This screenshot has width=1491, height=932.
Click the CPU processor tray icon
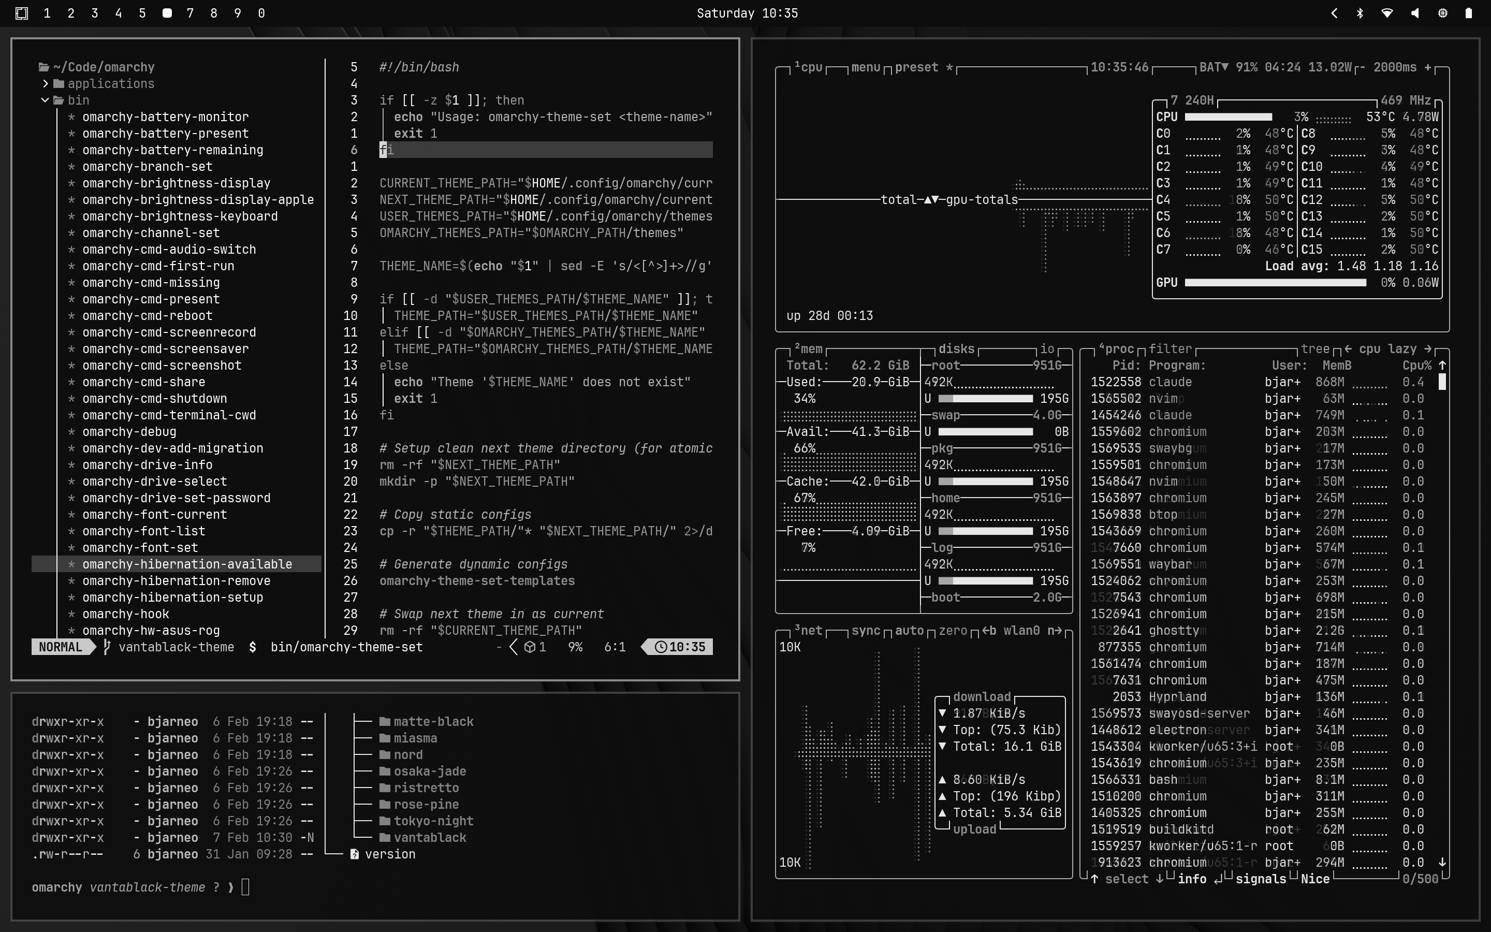1442,13
